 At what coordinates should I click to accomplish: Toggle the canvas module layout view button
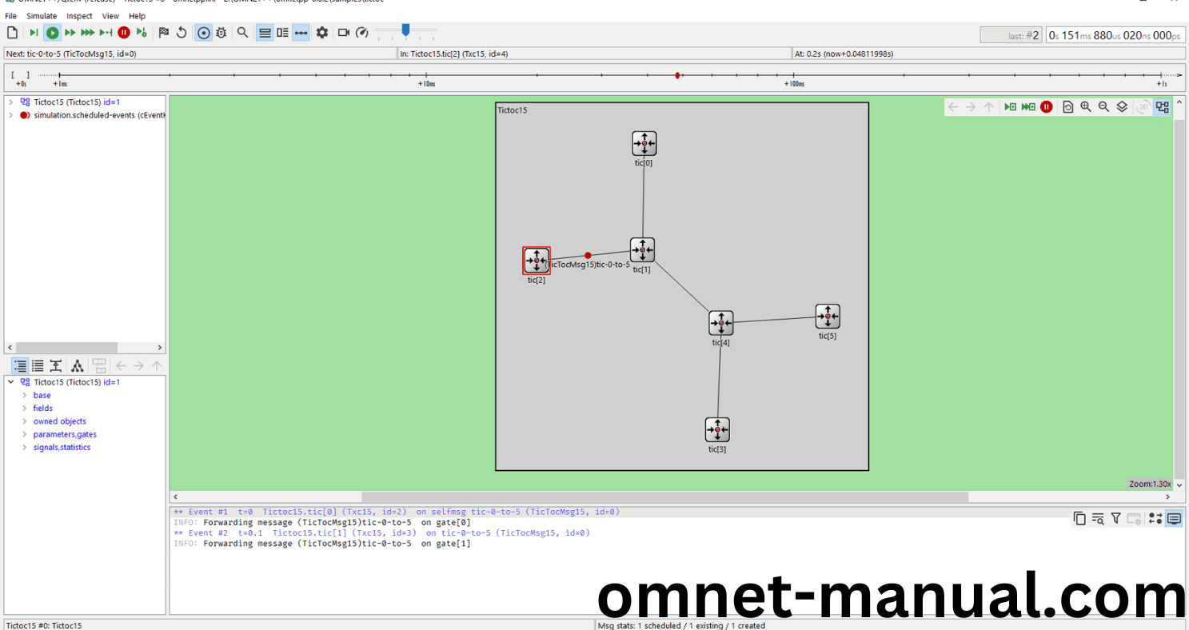pos(1162,107)
